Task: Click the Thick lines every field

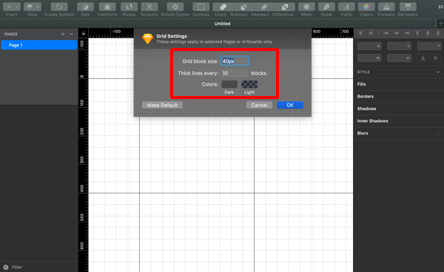Action: coord(235,73)
